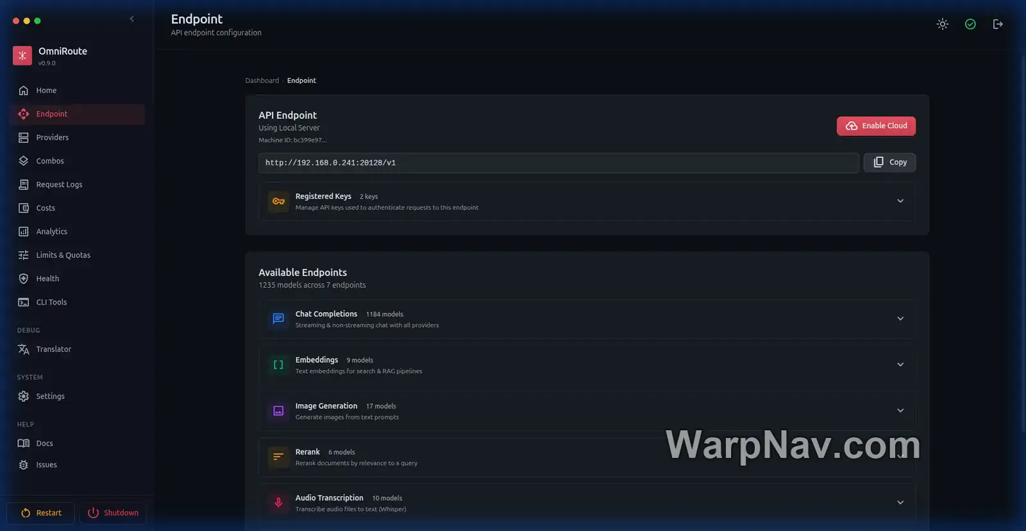Click the Docs book icon
1026x531 pixels.
24,443
